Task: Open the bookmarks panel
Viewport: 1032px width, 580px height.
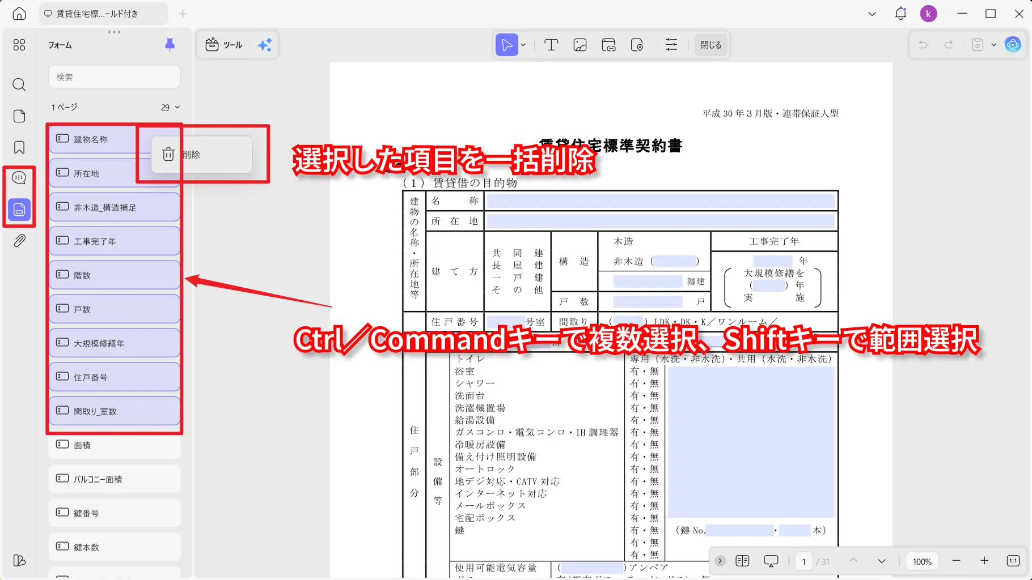Action: (19, 147)
